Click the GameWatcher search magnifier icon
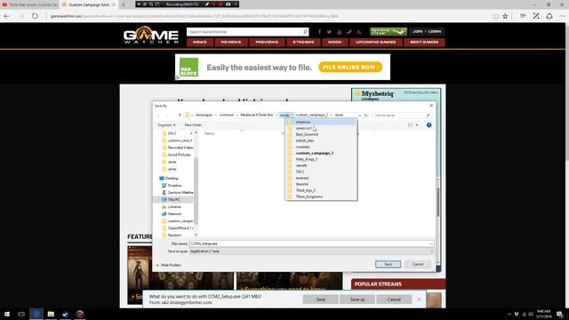Screen dimensions: 569x320 305,32
